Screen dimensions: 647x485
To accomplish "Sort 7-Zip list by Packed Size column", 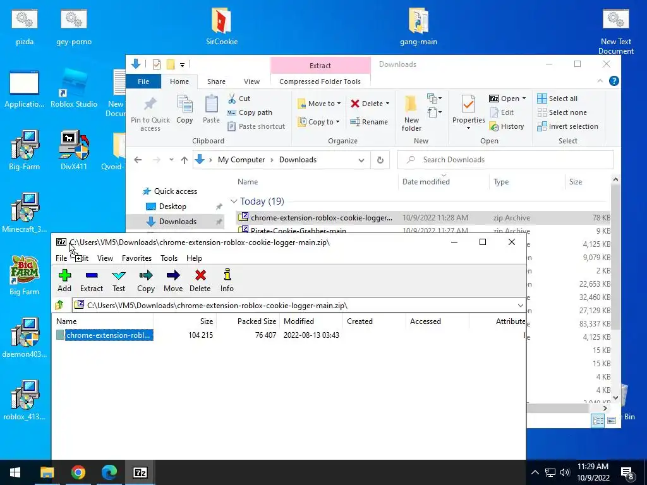I will (x=257, y=321).
